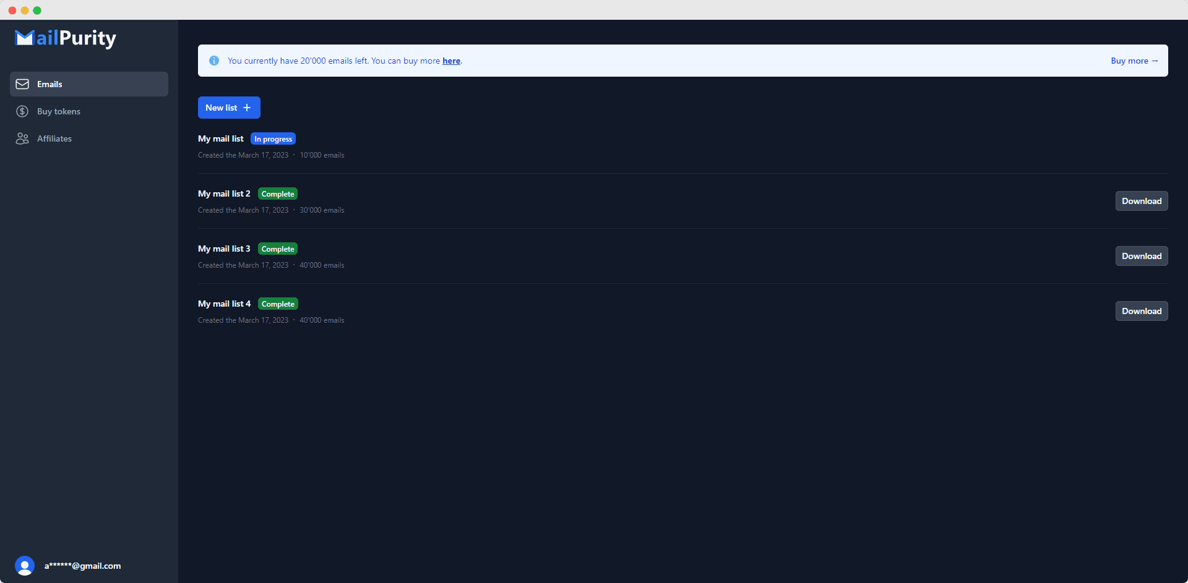Click the Complete badge on My mail list 2

click(x=277, y=194)
